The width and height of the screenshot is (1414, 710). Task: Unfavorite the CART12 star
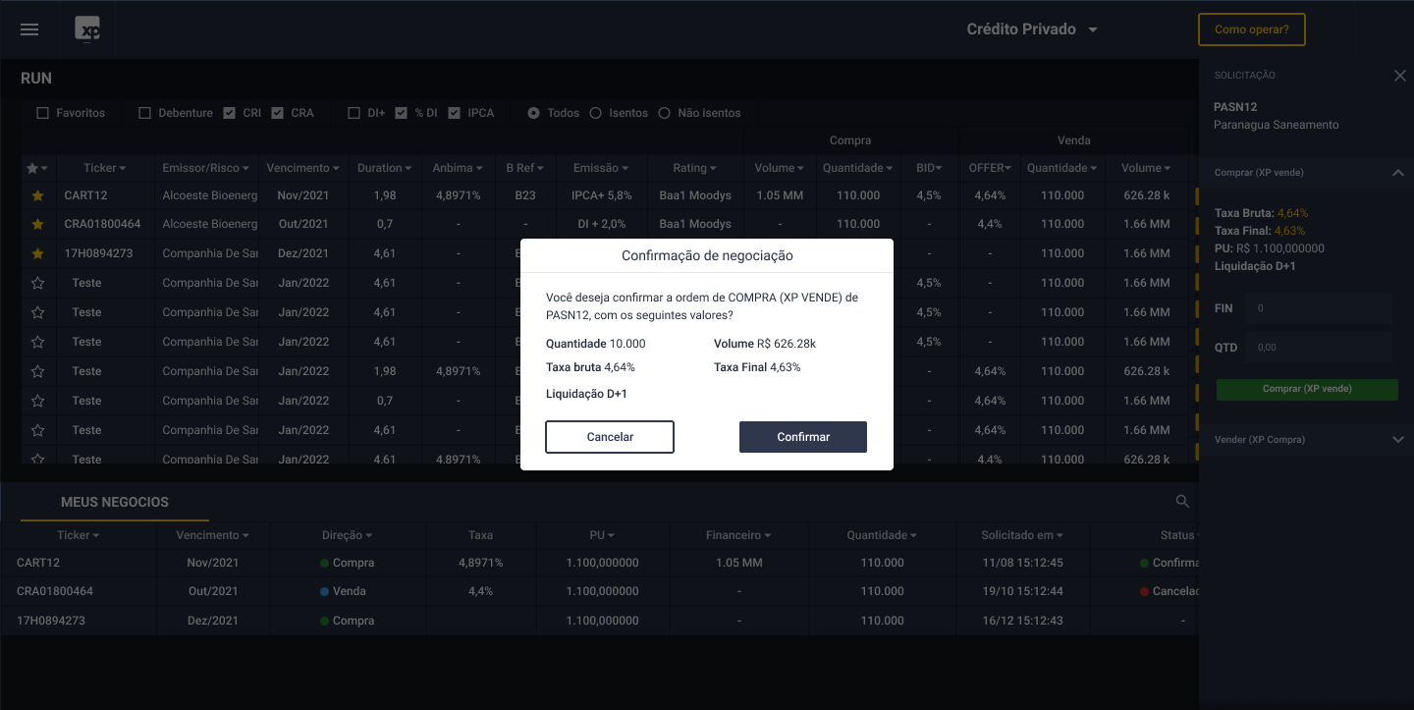tap(37, 195)
